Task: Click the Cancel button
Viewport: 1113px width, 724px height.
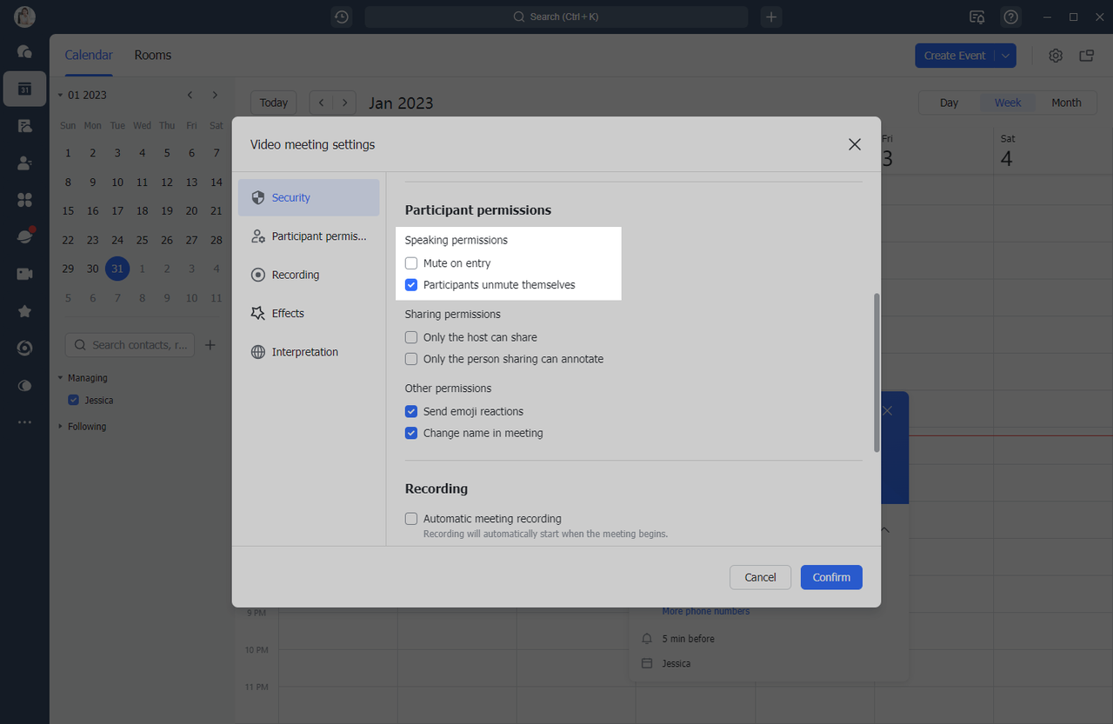Action: pyautogui.click(x=760, y=577)
